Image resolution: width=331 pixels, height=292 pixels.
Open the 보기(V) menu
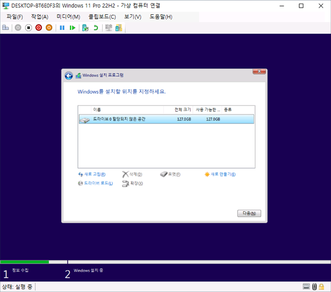[132, 17]
